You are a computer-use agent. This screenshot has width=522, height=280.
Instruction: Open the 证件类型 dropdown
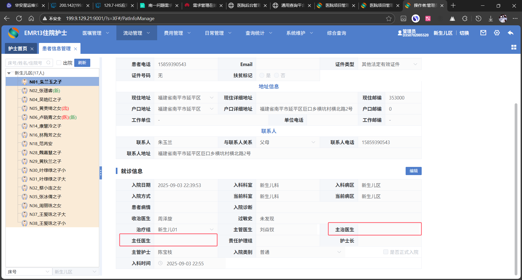point(389,64)
